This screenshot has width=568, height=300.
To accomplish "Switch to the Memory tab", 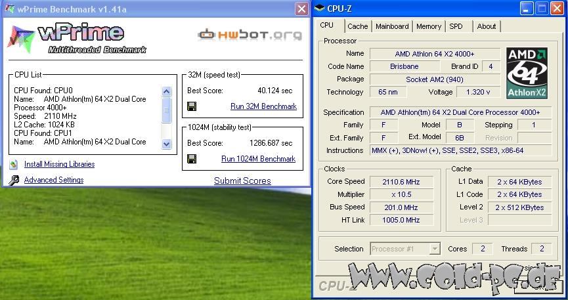I will click(429, 26).
